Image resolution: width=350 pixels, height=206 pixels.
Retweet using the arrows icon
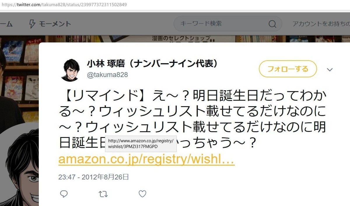click(x=103, y=194)
